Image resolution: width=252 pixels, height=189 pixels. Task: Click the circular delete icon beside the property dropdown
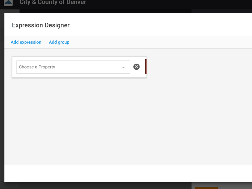point(136,67)
